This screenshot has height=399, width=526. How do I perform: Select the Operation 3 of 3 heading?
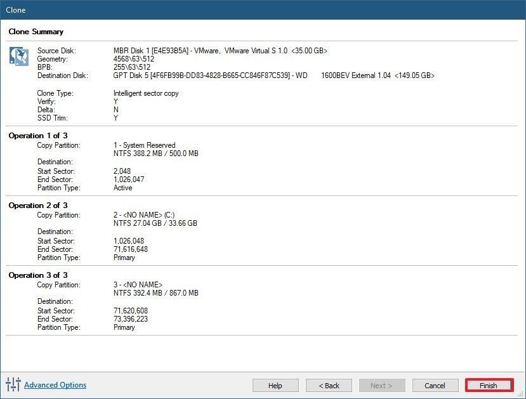(38, 275)
